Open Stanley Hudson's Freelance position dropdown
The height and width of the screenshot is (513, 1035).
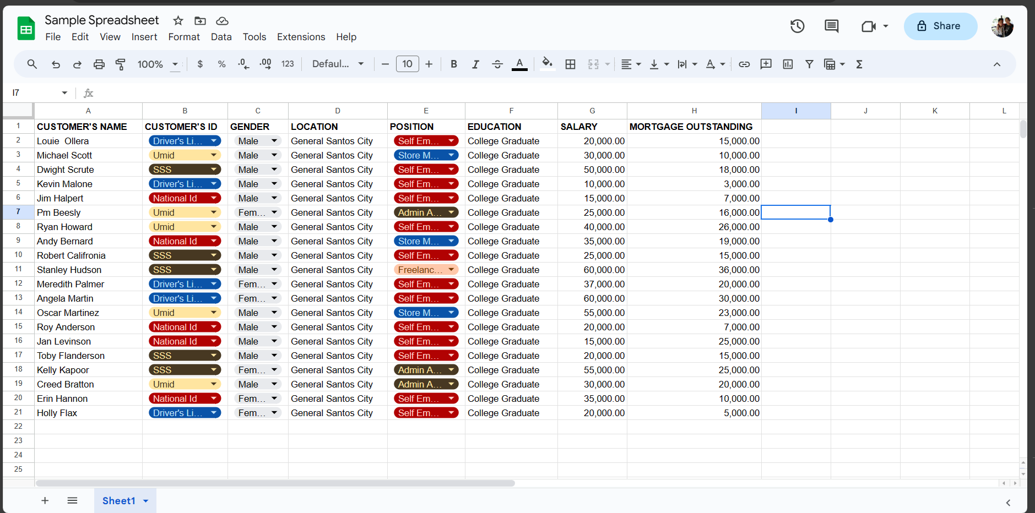pos(451,270)
